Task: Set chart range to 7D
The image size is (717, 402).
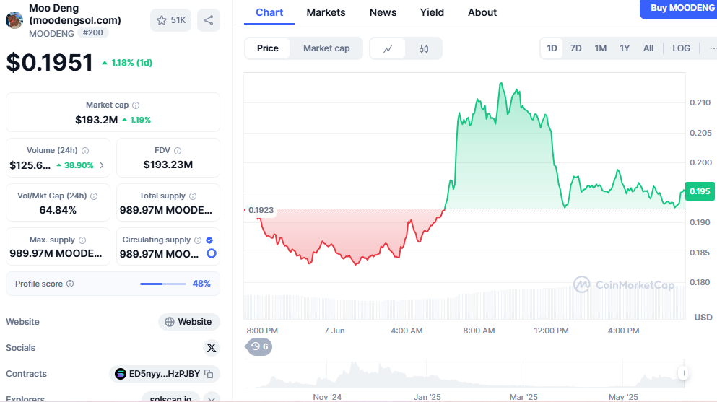Action: point(575,48)
